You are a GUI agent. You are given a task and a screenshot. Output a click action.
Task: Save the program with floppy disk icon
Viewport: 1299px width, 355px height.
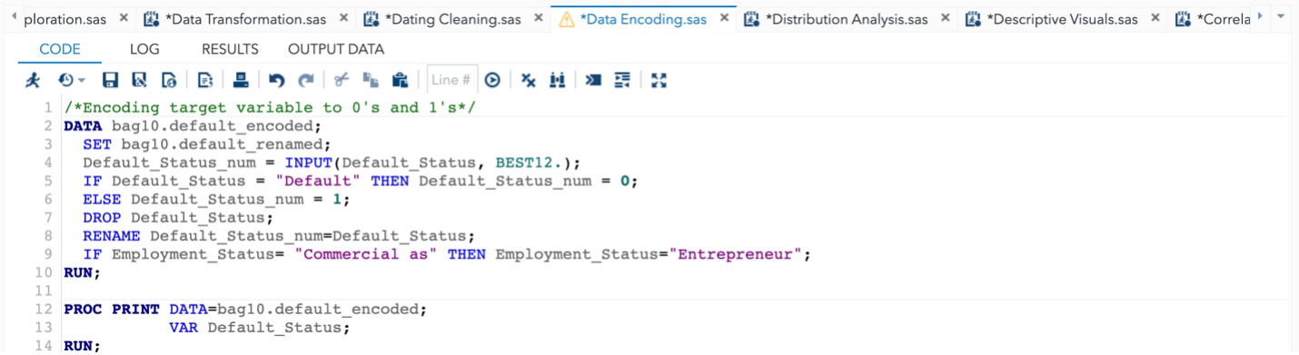[x=111, y=81]
